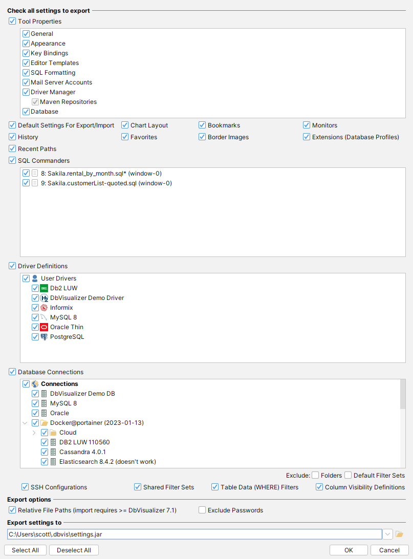Click the DbVisualizer Demo Driver icon

(44, 298)
